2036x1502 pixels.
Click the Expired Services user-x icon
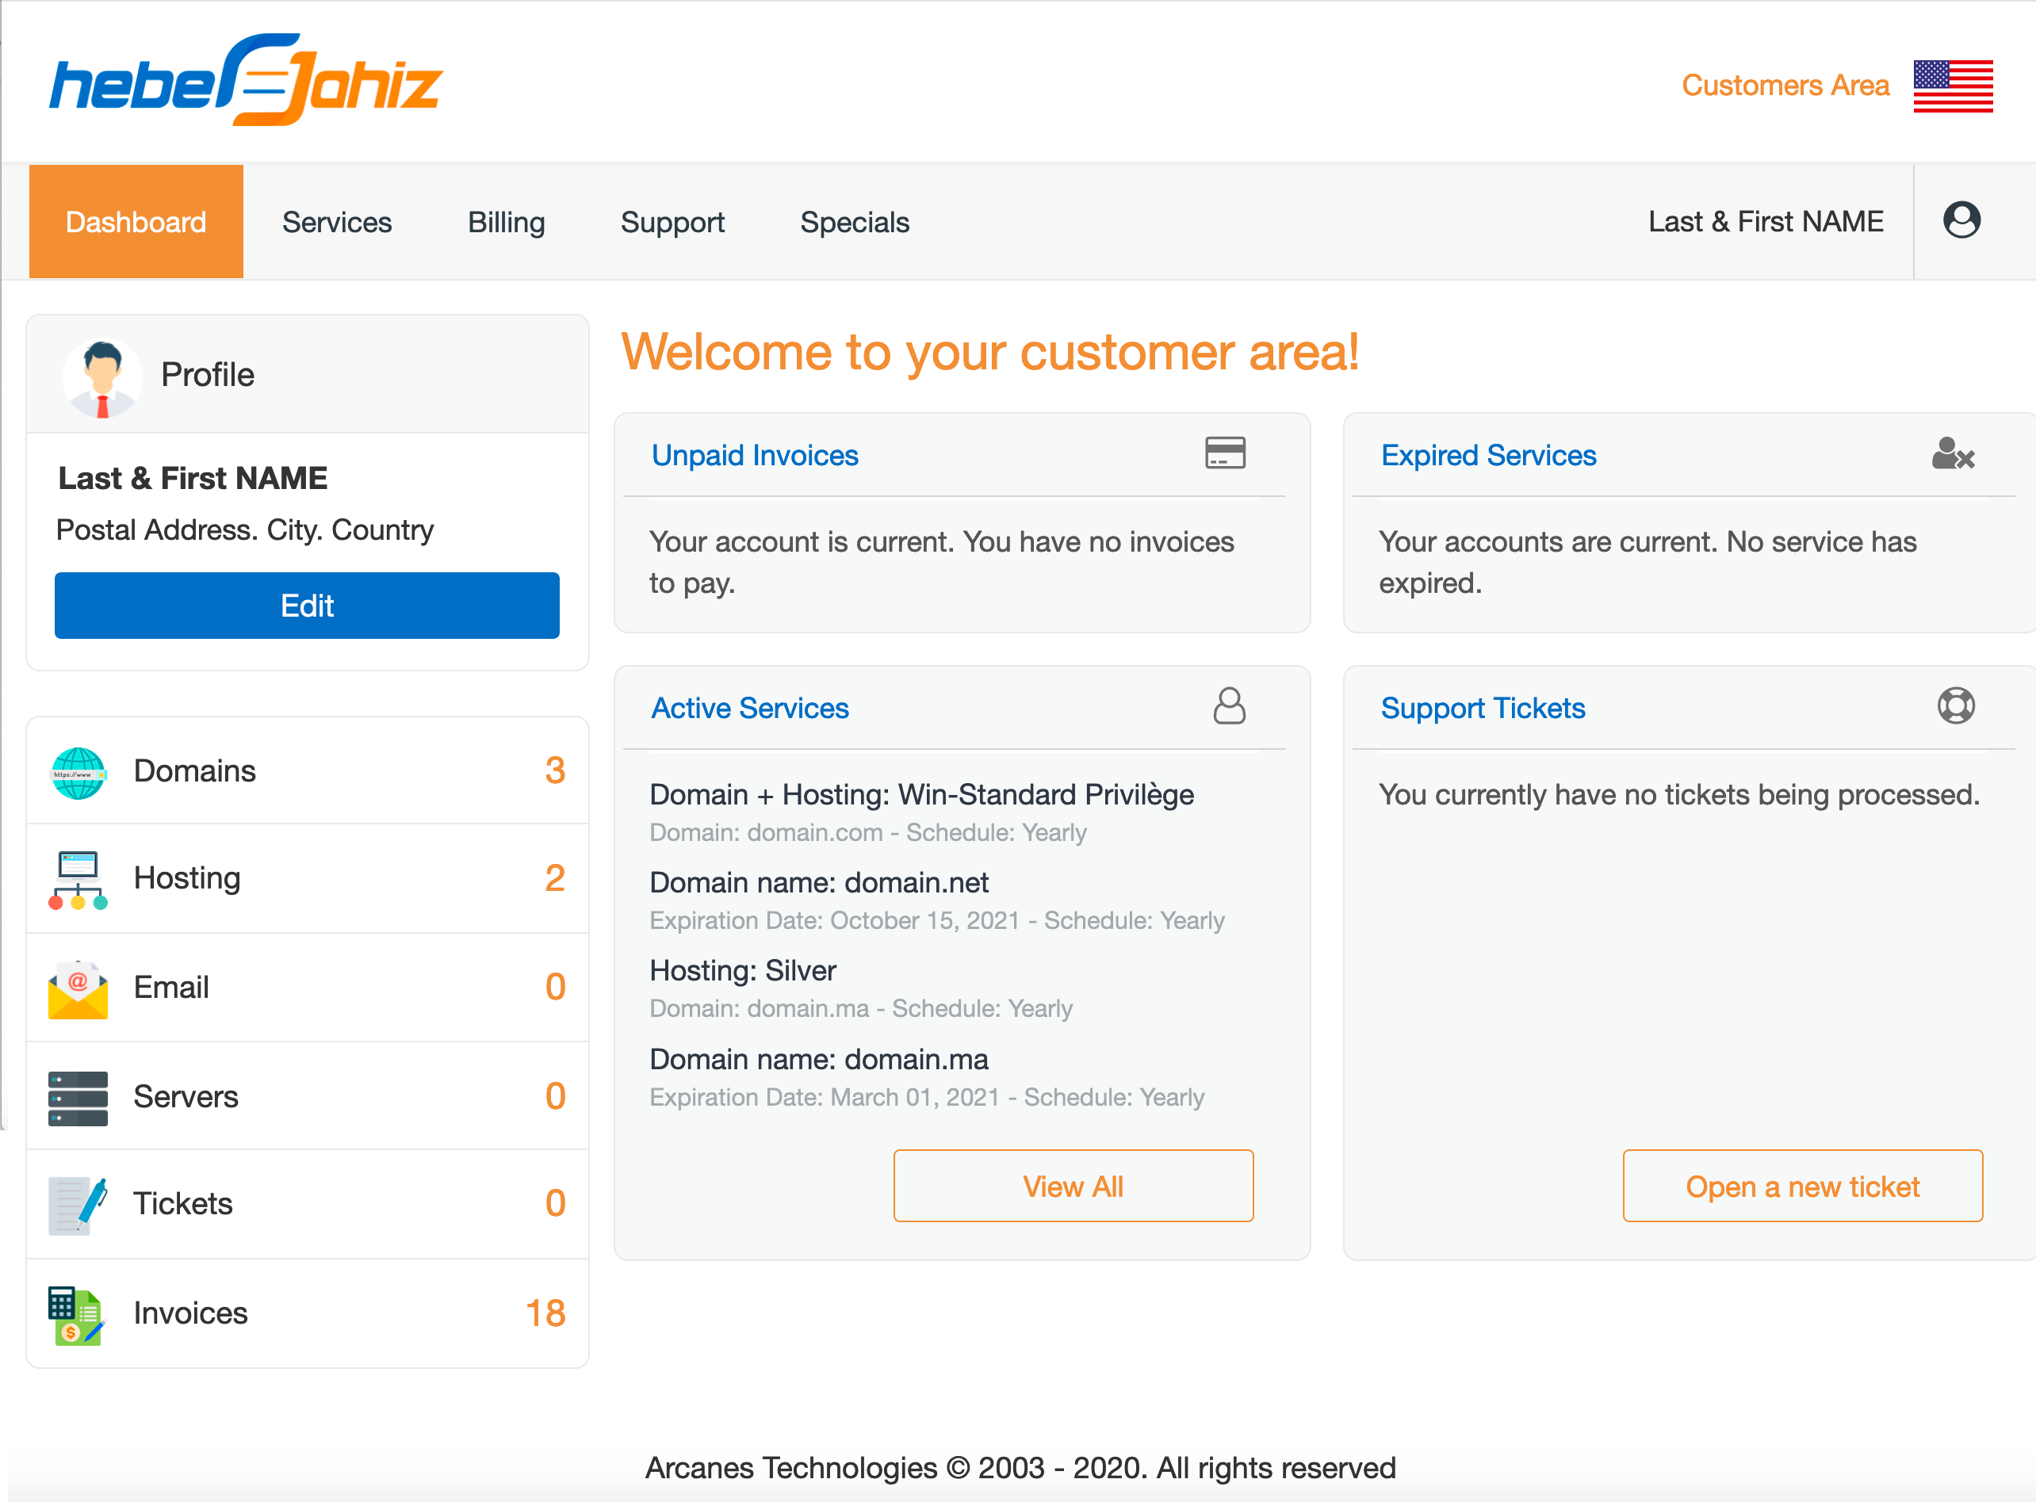click(x=1952, y=453)
